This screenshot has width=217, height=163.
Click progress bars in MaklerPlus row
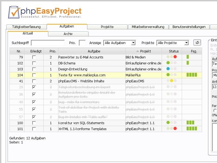click(x=192, y=75)
